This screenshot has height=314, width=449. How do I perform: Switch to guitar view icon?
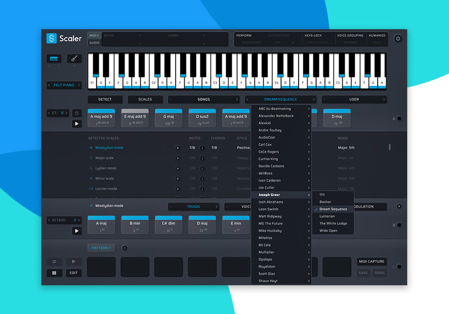[74, 59]
